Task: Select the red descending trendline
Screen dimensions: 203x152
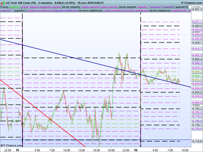Action: 51,120
